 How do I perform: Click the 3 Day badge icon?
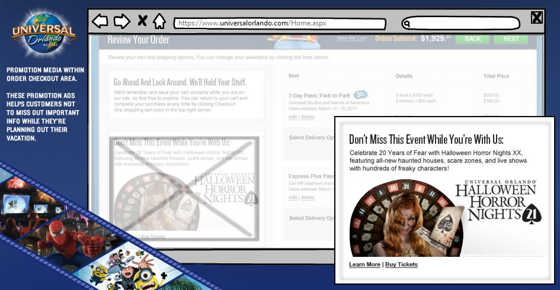[360, 95]
